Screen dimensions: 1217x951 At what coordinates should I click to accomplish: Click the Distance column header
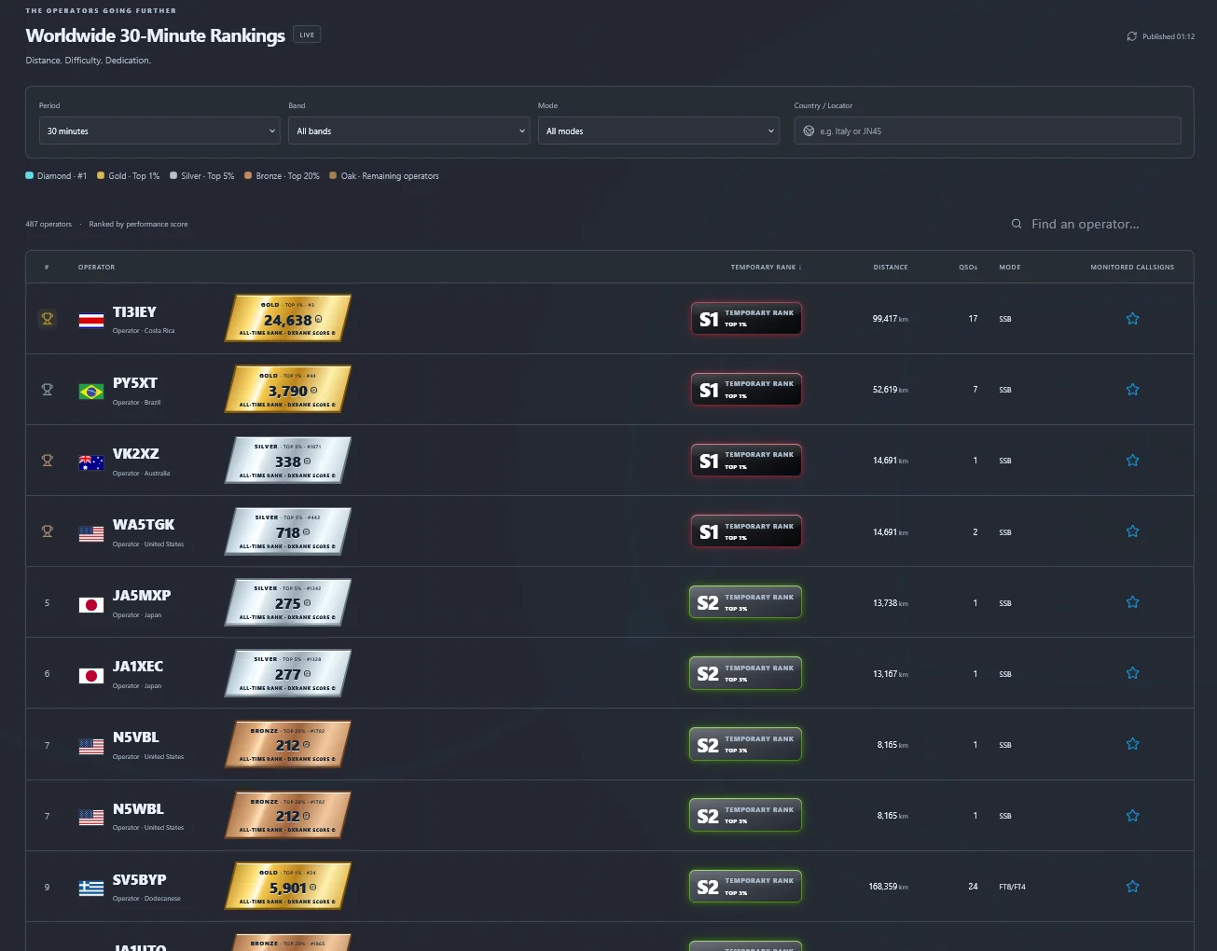tap(891, 268)
